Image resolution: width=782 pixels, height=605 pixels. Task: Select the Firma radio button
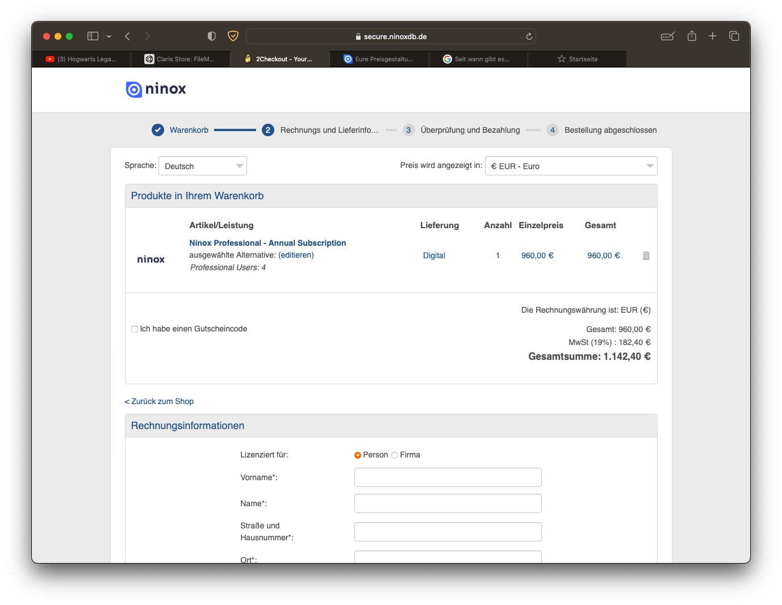395,455
